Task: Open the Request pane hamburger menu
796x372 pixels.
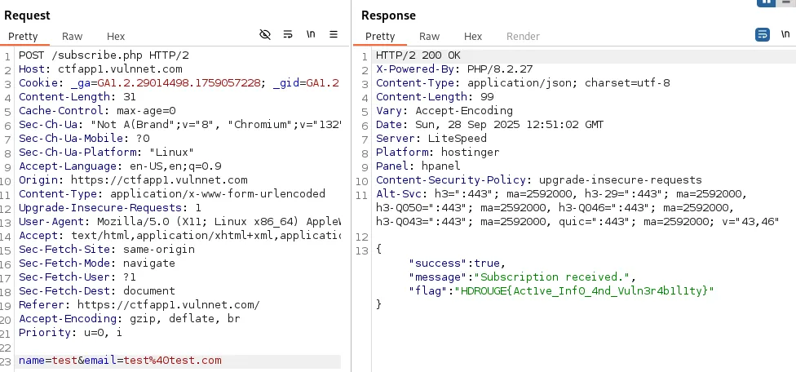Action: [x=334, y=35]
